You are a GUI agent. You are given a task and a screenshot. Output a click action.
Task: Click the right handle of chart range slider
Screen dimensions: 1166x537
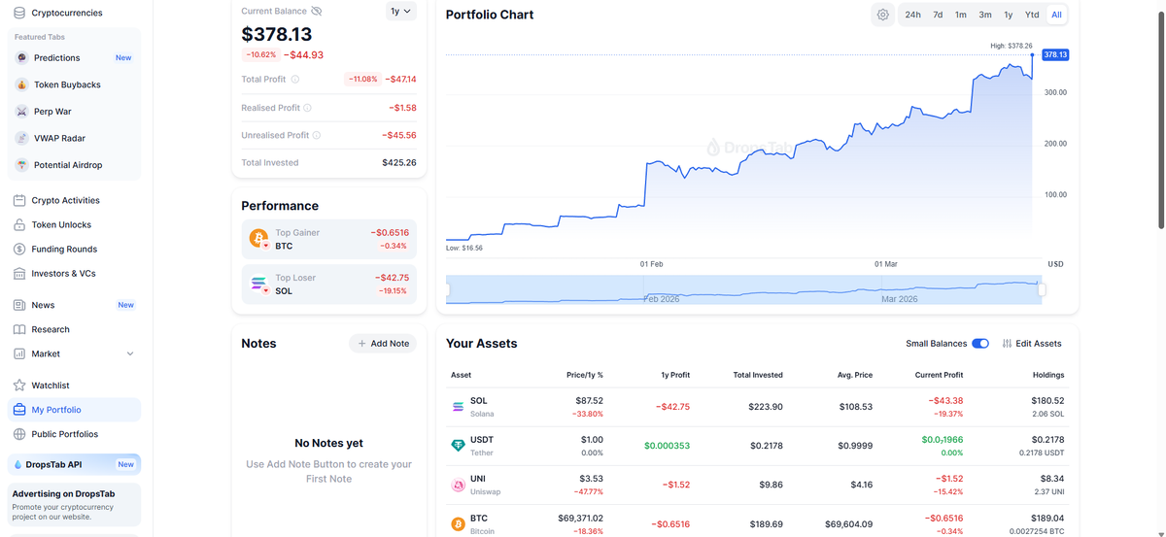coord(1042,289)
